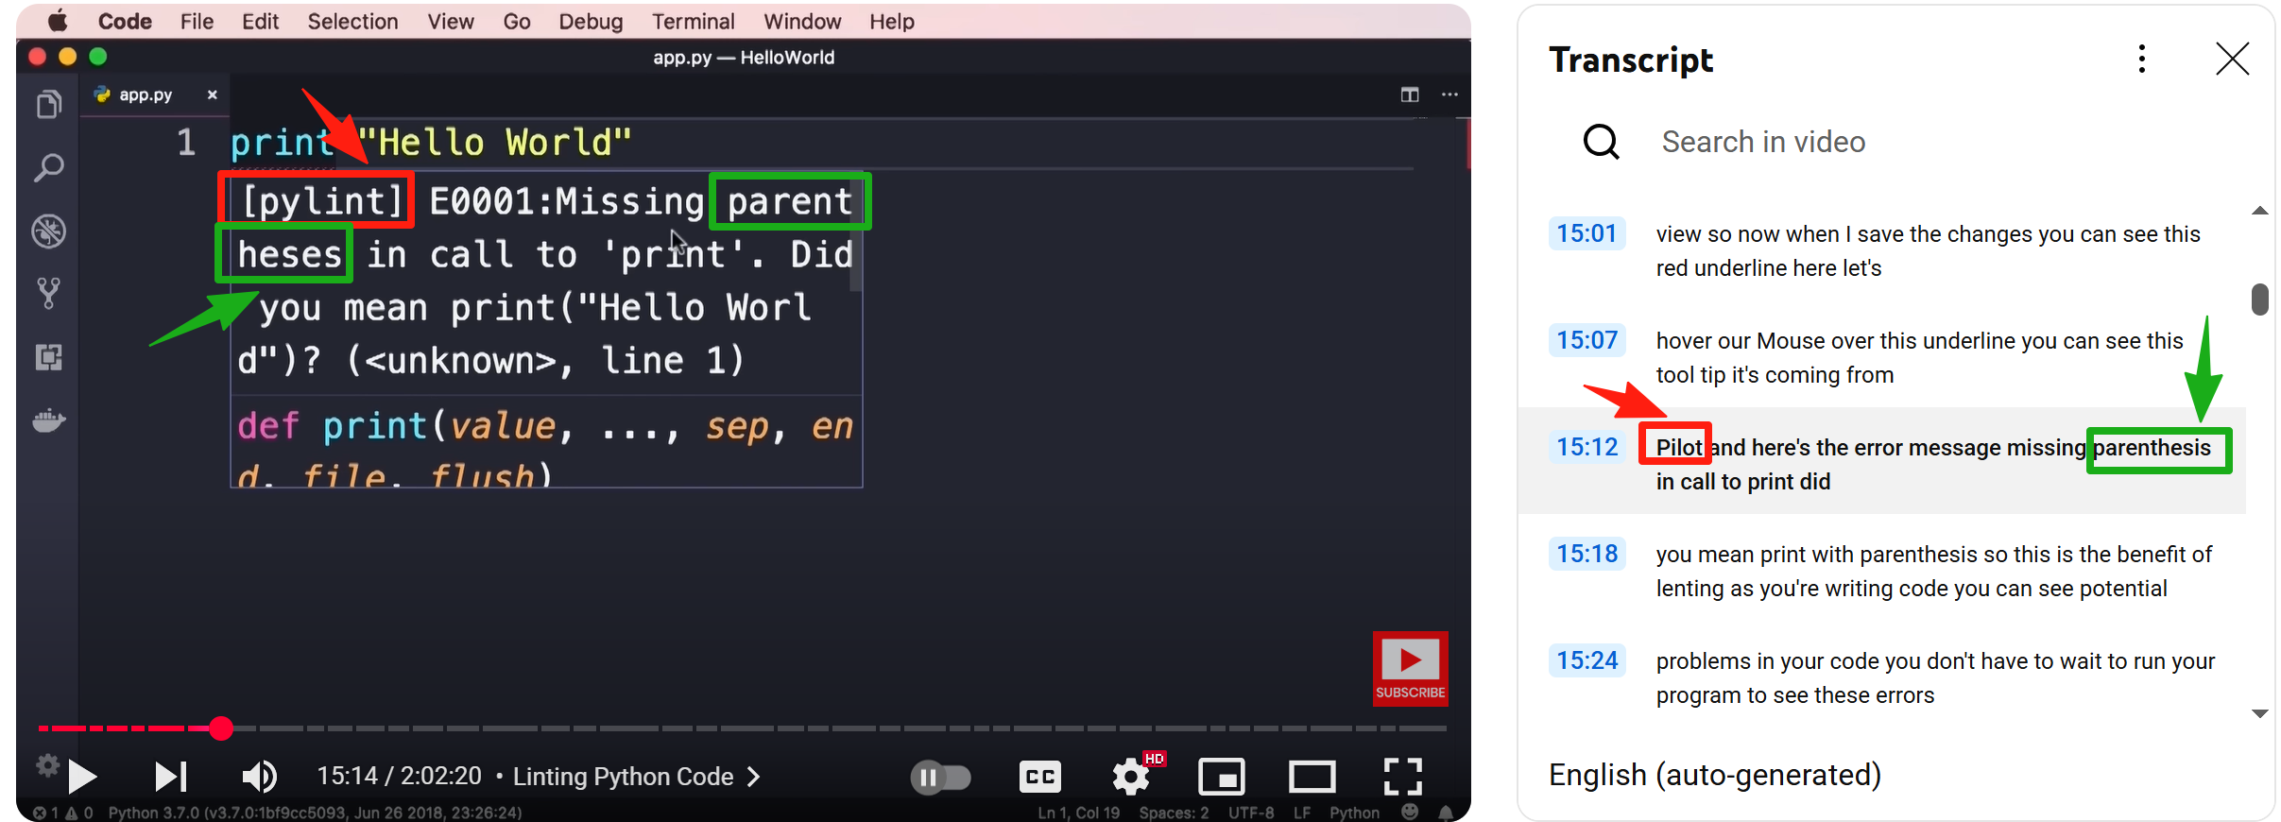The image size is (2281, 822).
Task: Open the Terminal menu
Action: [x=693, y=21]
